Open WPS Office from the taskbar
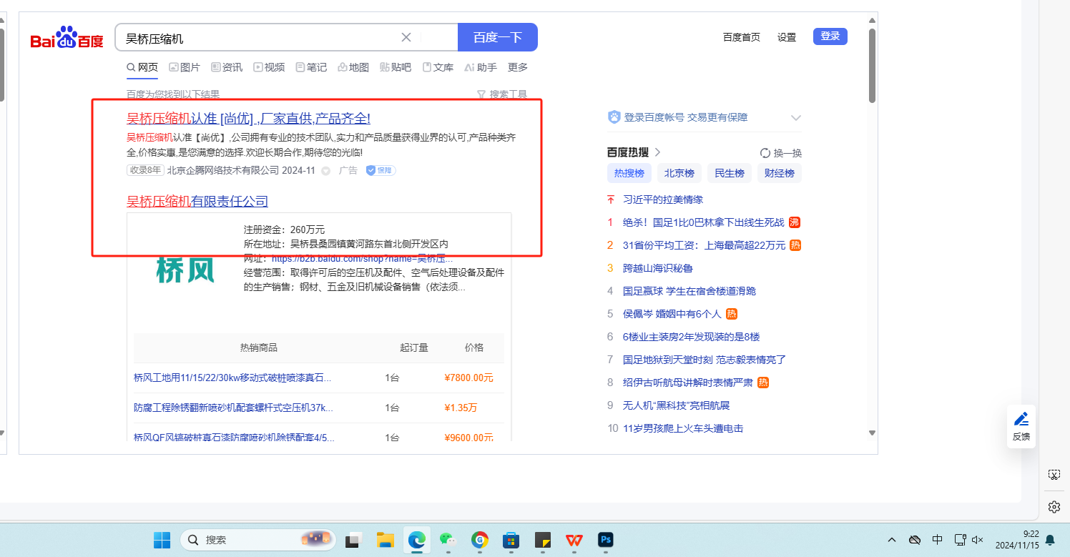The width and height of the screenshot is (1070, 557). 574,540
